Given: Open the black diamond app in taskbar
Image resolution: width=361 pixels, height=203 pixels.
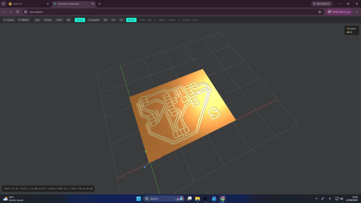Looking at the screenshot, I should point(206,199).
